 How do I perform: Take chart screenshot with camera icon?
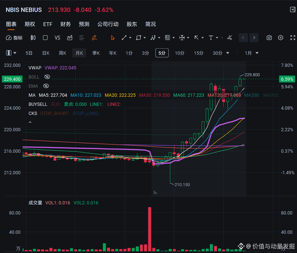click(269, 38)
